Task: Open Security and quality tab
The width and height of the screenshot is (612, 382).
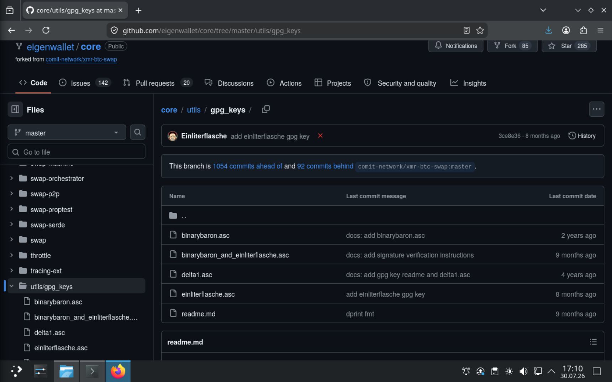Action: point(400,83)
